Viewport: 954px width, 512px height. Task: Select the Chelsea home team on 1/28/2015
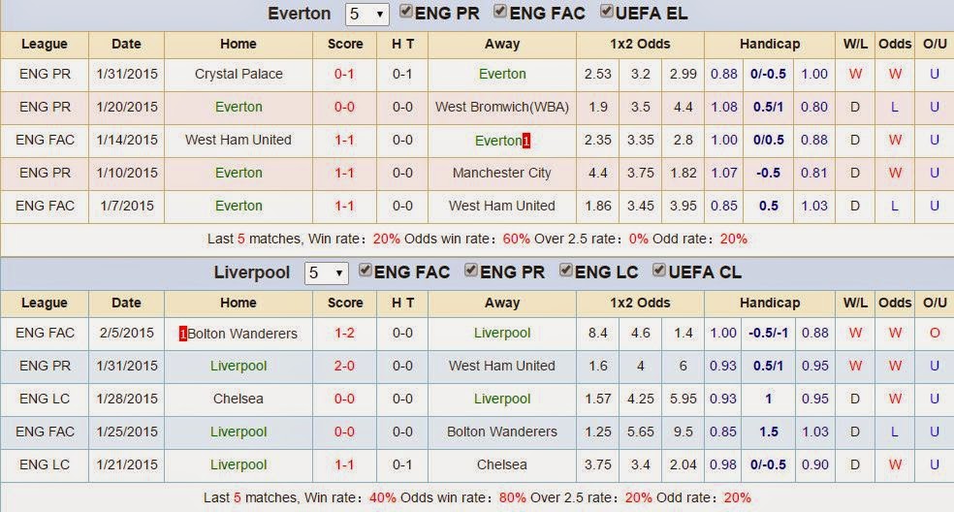tap(238, 399)
